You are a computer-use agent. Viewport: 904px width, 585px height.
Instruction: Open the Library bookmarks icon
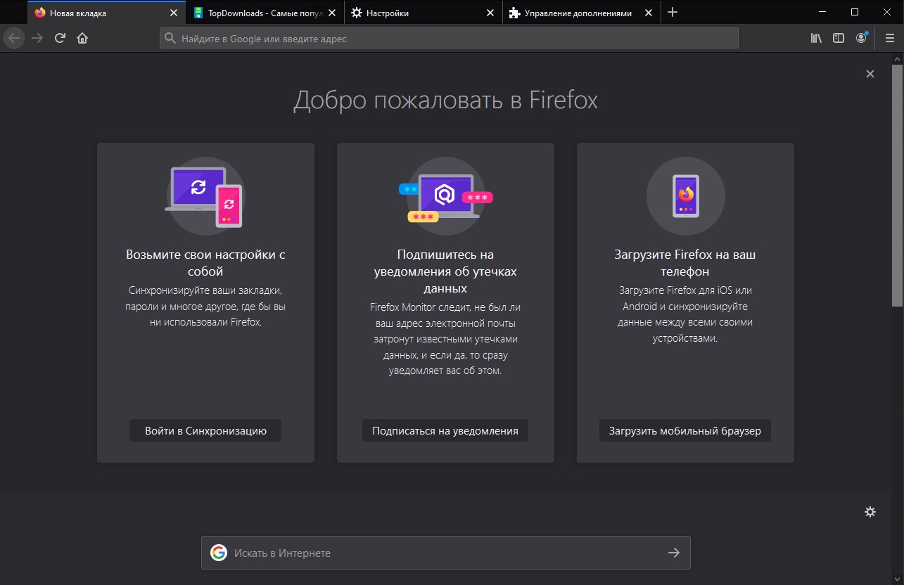click(x=816, y=38)
